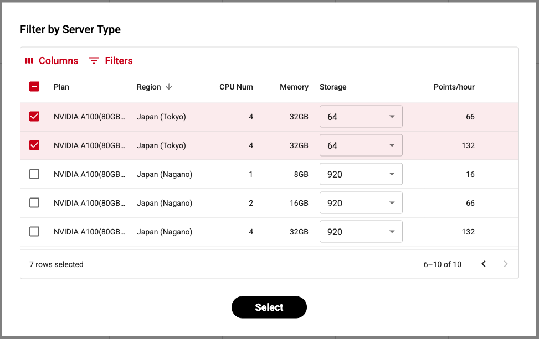The width and height of the screenshot is (539, 339).
Task: Open the Columns menu
Action: coord(52,60)
